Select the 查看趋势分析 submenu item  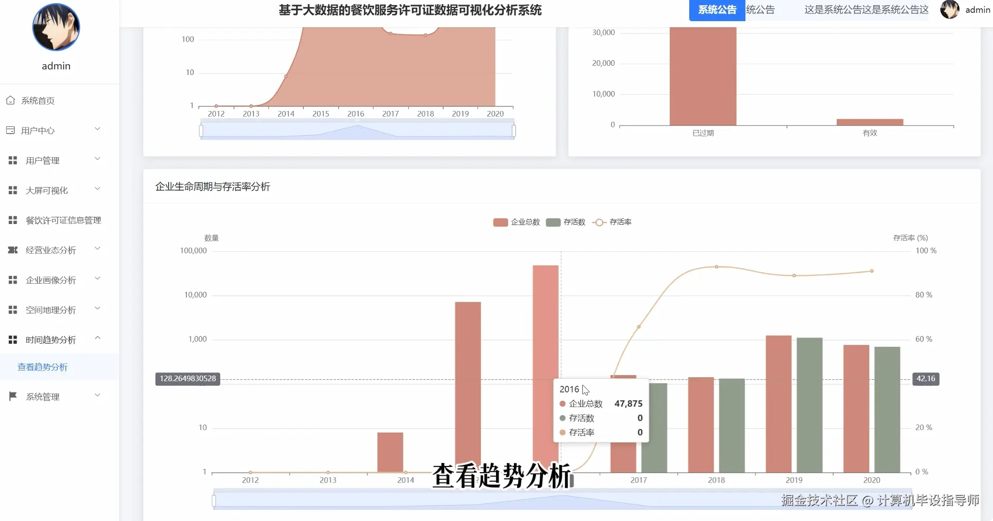click(60, 367)
